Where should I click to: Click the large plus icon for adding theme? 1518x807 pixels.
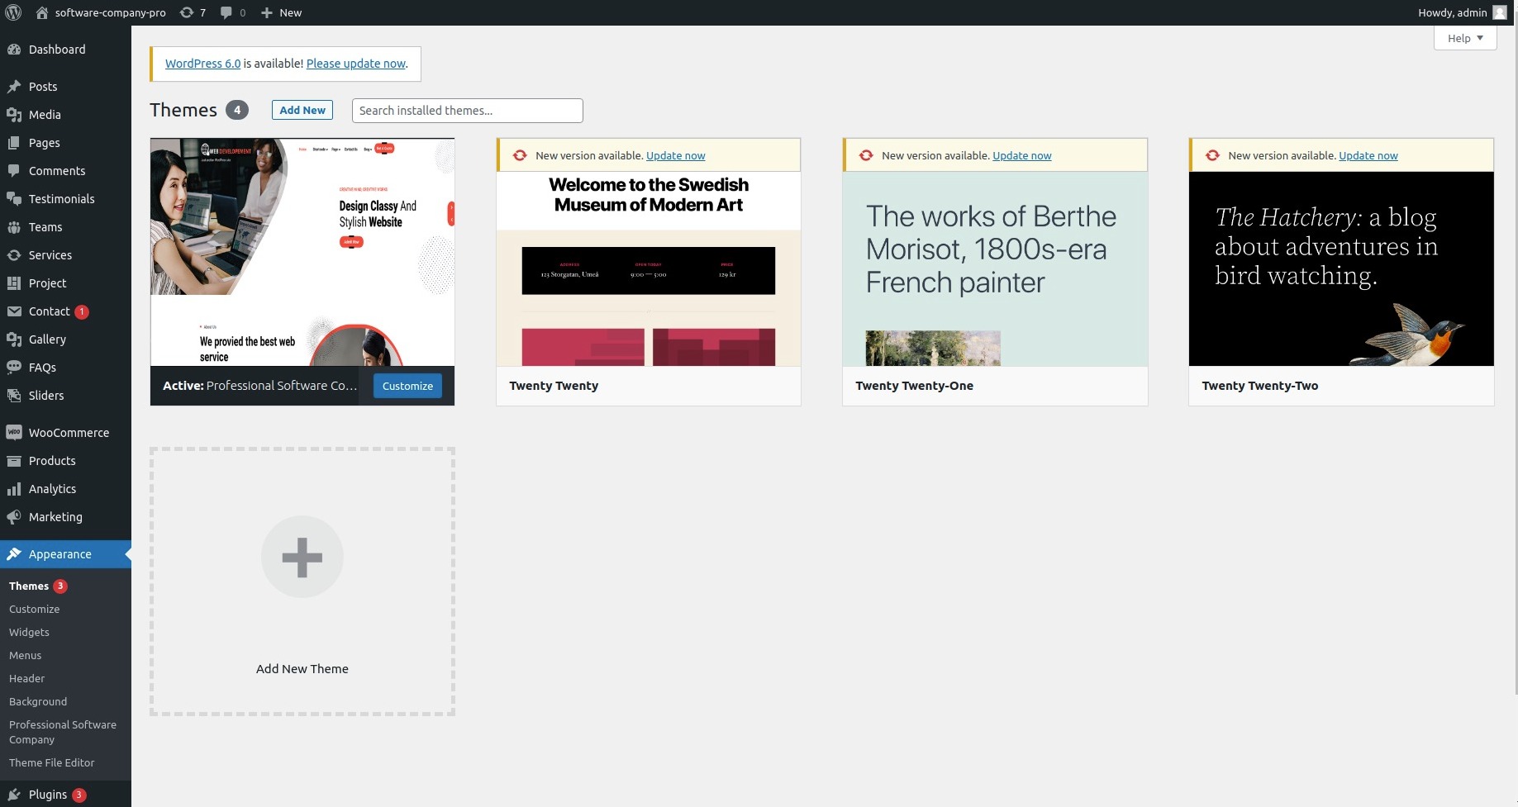(x=302, y=557)
